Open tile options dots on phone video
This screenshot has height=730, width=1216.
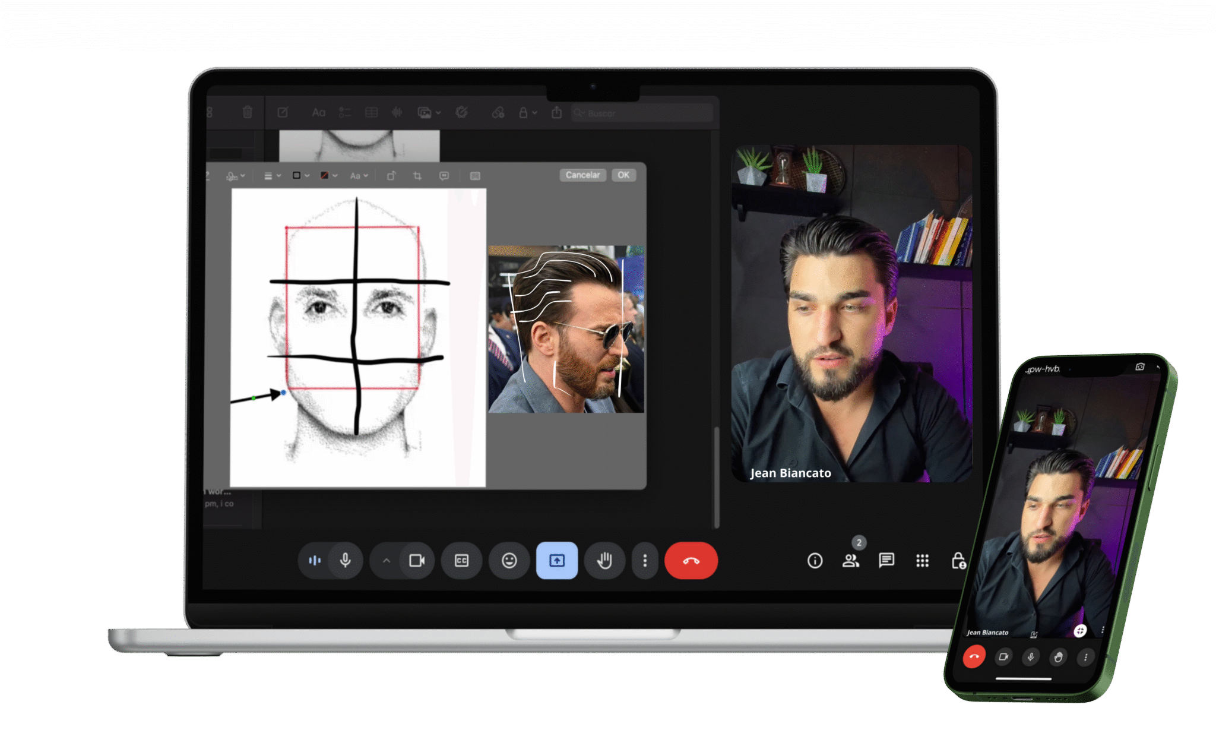(x=1103, y=630)
